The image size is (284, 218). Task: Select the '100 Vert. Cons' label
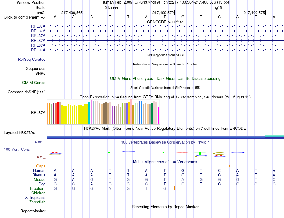pos(17,149)
